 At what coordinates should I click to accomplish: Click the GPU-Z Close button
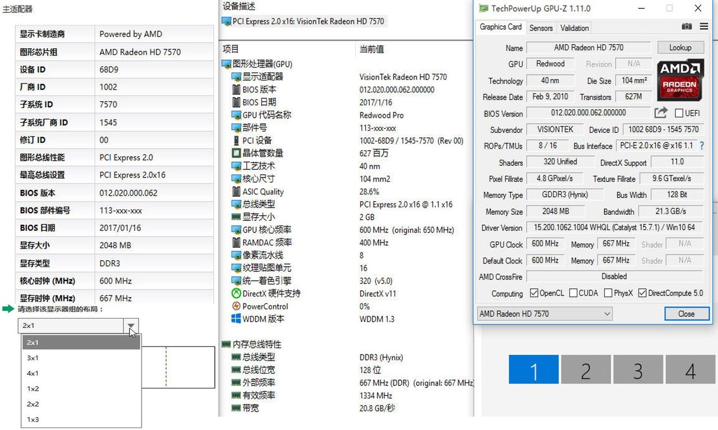pos(687,314)
